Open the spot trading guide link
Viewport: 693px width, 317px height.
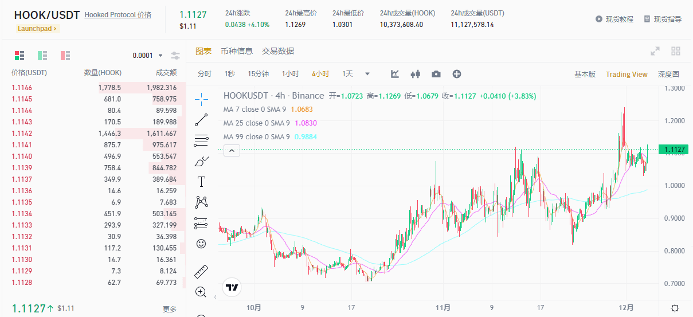[x=663, y=19]
